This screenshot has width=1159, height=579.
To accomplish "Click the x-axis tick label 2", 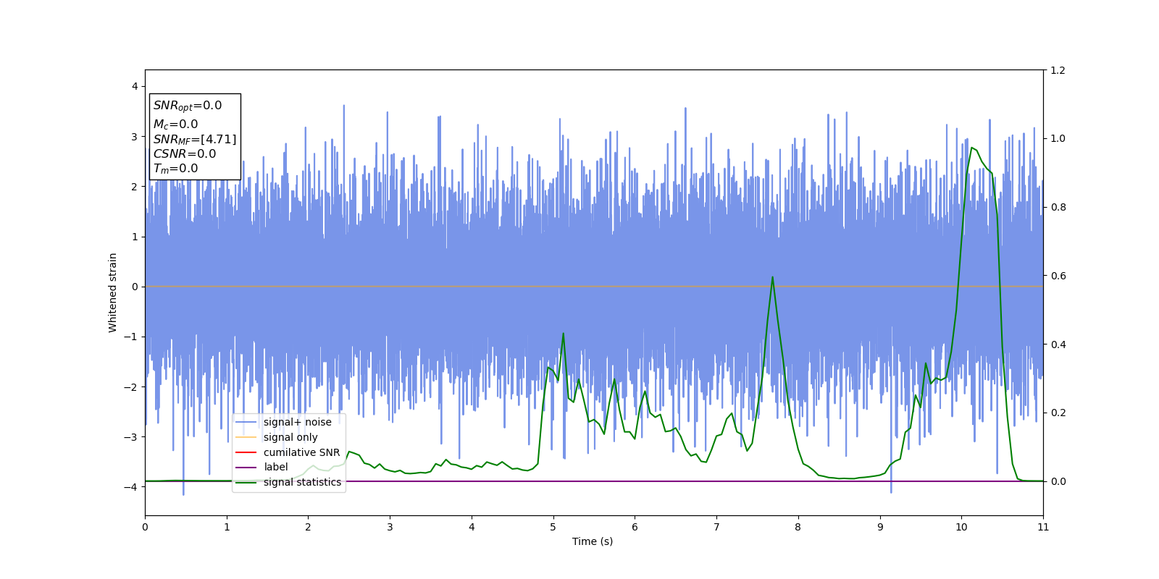I will [308, 527].
